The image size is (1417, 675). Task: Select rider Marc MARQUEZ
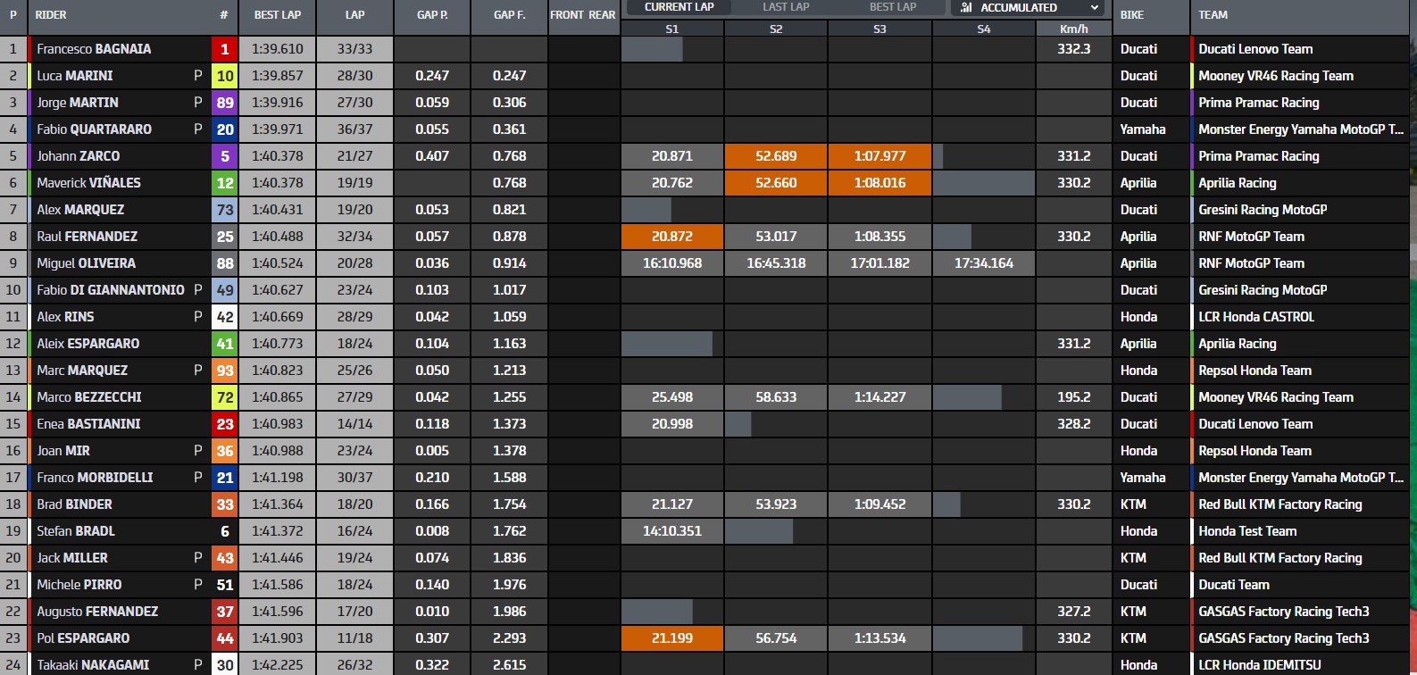[x=82, y=371]
